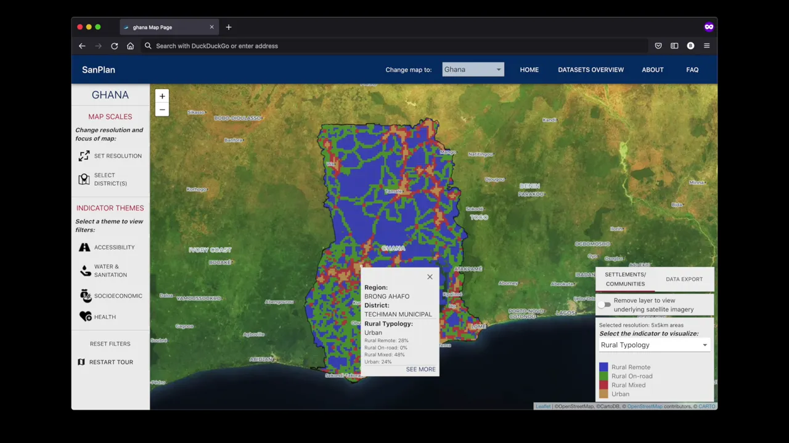The image size is (789, 443).
Task: Open the FAQ page
Action: pos(692,70)
